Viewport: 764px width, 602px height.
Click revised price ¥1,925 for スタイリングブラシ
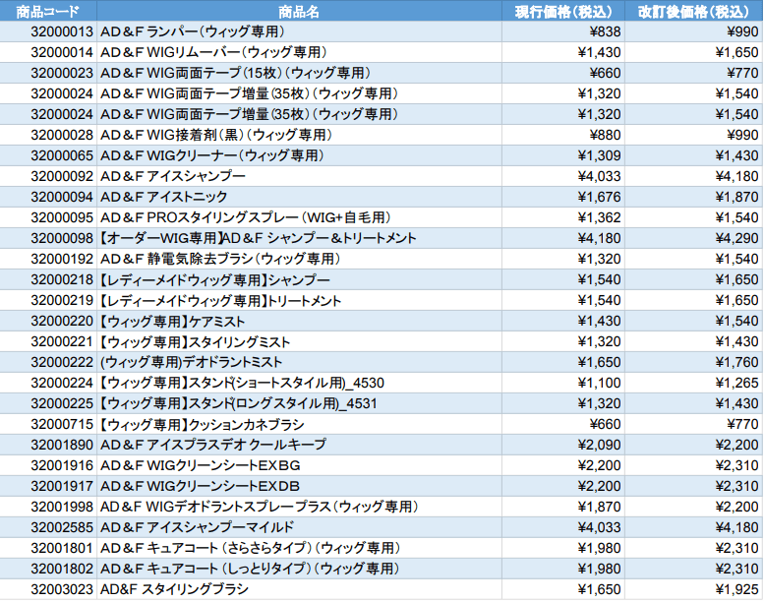click(694, 589)
